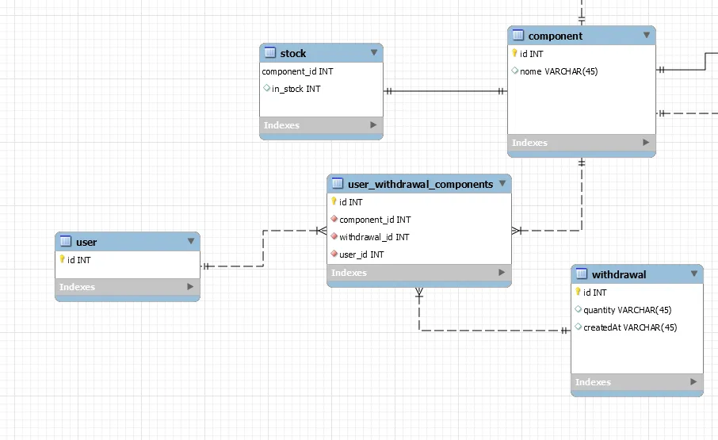
Task: Click the user_withdrawal_components table icon
Action: click(x=338, y=184)
